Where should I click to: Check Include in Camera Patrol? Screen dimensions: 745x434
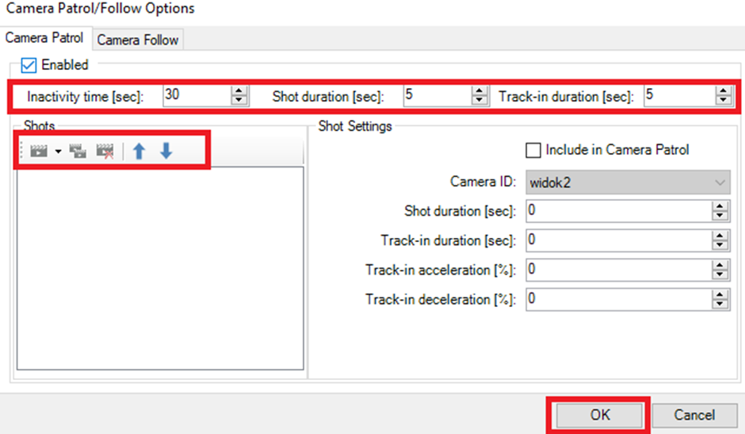tap(533, 151)
